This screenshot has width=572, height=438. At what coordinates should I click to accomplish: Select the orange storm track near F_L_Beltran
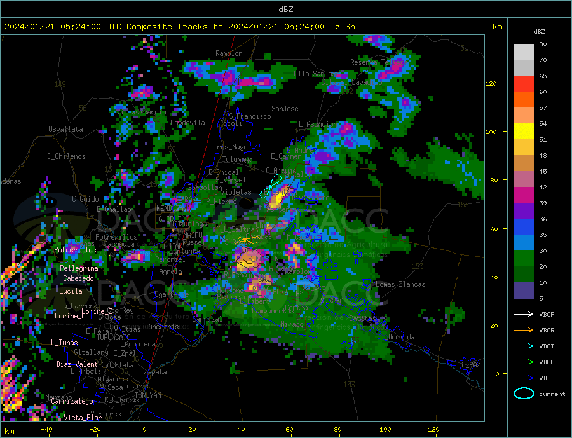[249, 240]
